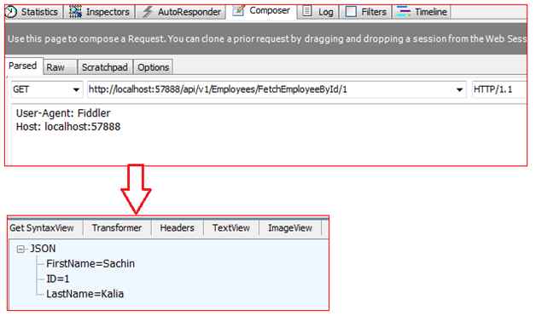Click the Timeline bars icon

pyautogui.click(x=404, y=12)
